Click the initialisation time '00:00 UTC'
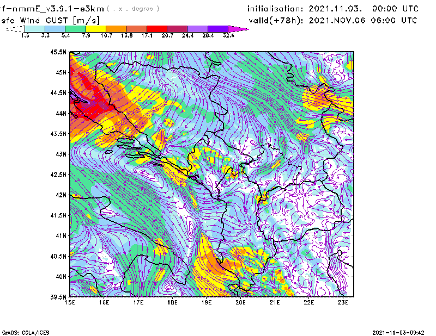Screen dimensions: 436x336 click(395, 9)
